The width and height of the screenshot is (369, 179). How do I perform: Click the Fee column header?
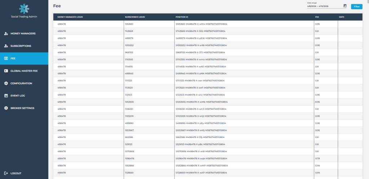pos(317,17)
